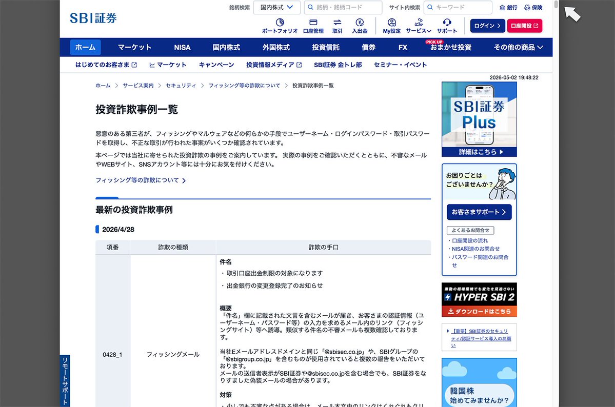Open the 入出金 icon
Viewport: 615px width, 407px height.
click(x=360, y=26)
